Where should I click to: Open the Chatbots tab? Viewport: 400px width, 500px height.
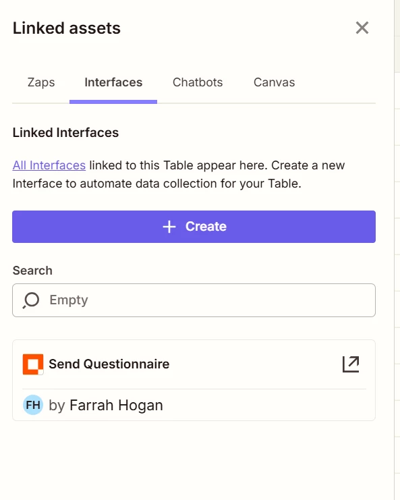coord(198,82)
